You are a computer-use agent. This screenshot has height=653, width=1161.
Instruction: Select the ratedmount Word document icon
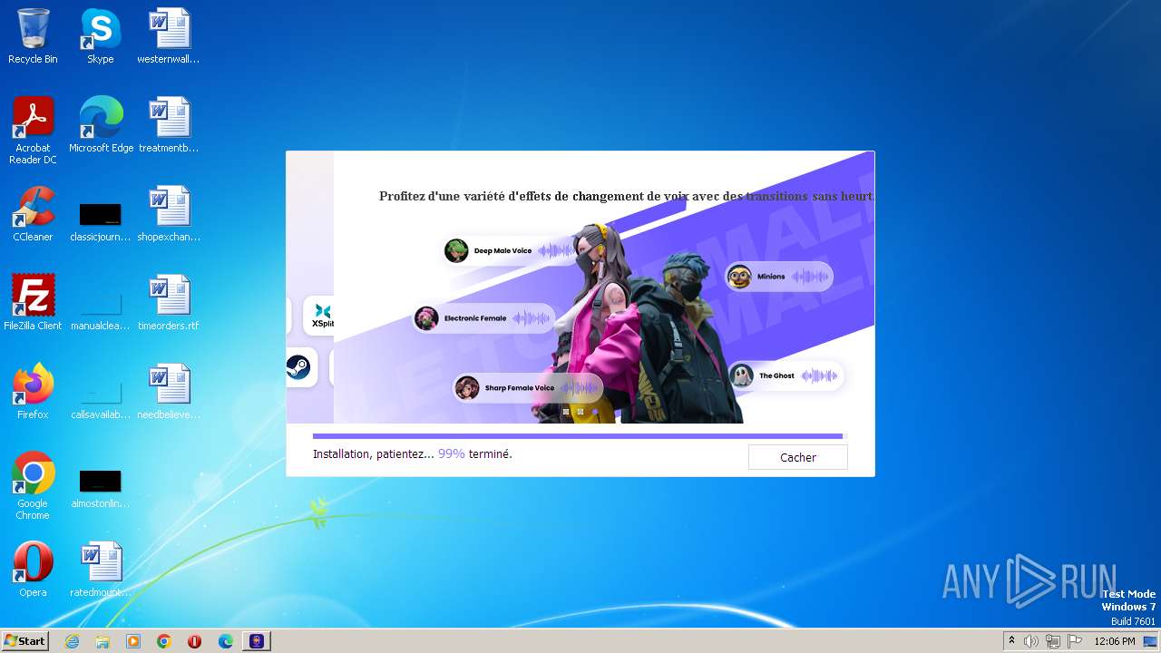pyautogui.click(x=101, y=570)
